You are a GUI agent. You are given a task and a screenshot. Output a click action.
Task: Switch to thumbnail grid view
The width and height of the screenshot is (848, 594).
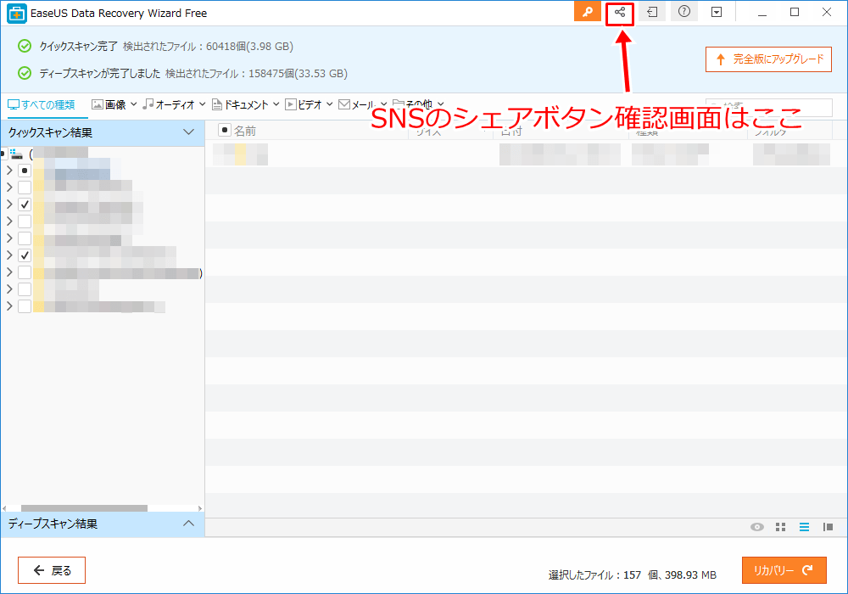point(781,527)
